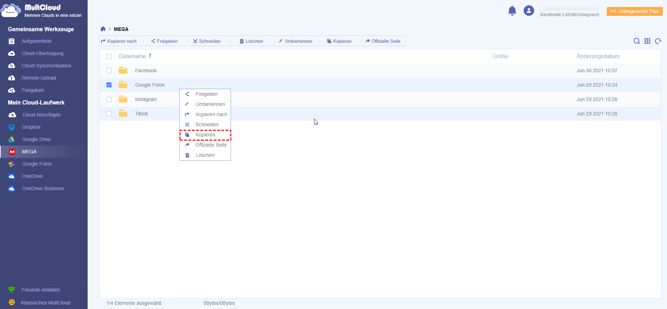The image size is (667, 309).
Task: Click the Instagram folder name
Action: pos(146,99)
